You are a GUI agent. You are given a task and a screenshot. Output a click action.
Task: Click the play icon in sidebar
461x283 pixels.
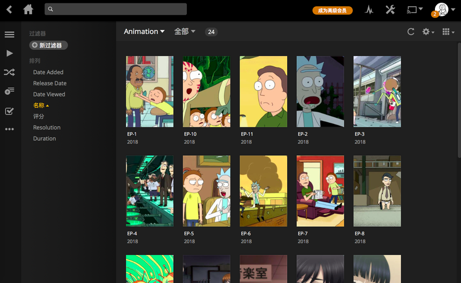(9, 53)
